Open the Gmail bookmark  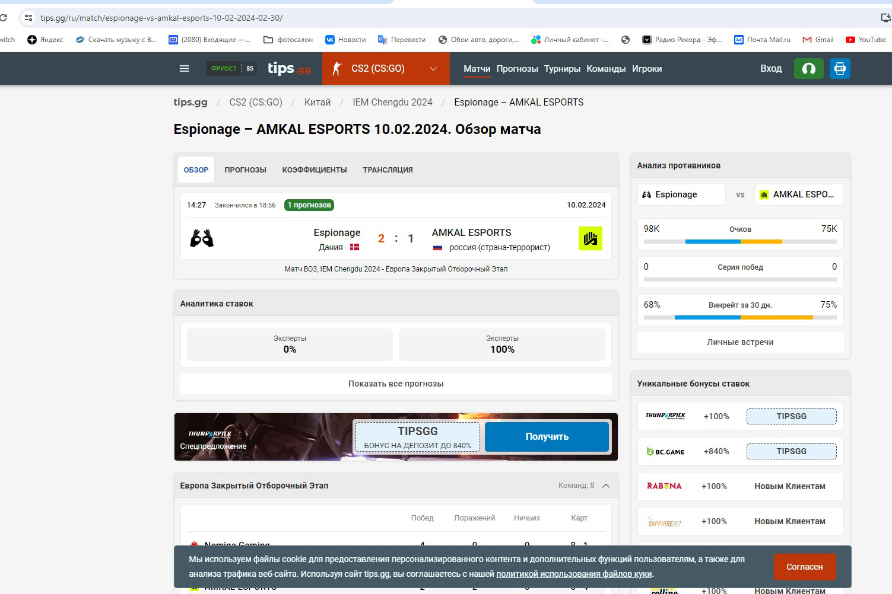pyautogui.click(x=818, y=40)
